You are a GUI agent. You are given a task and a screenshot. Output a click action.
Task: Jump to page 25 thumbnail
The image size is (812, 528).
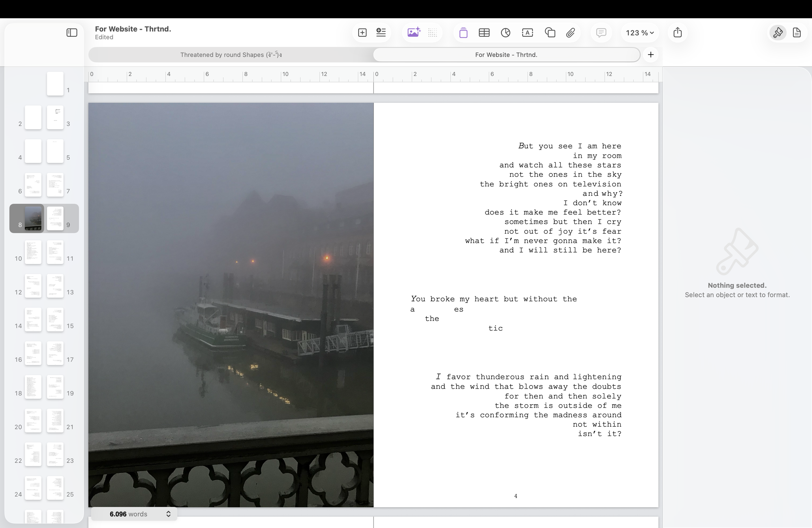[x=55, y=488]
